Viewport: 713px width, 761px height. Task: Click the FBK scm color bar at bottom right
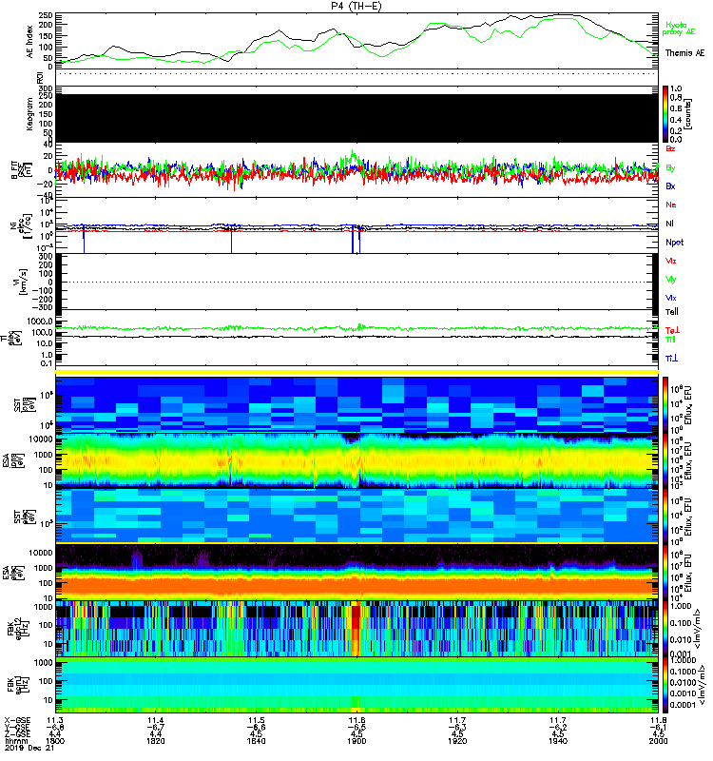coord(665,685)
